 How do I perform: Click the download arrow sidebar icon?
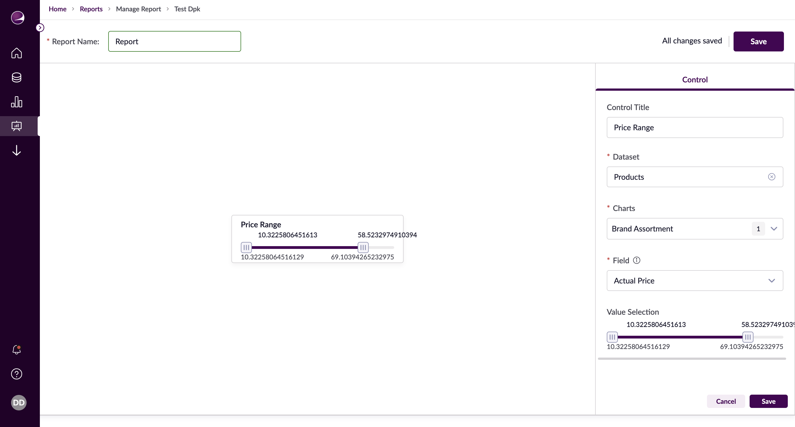tap(17, 150)
